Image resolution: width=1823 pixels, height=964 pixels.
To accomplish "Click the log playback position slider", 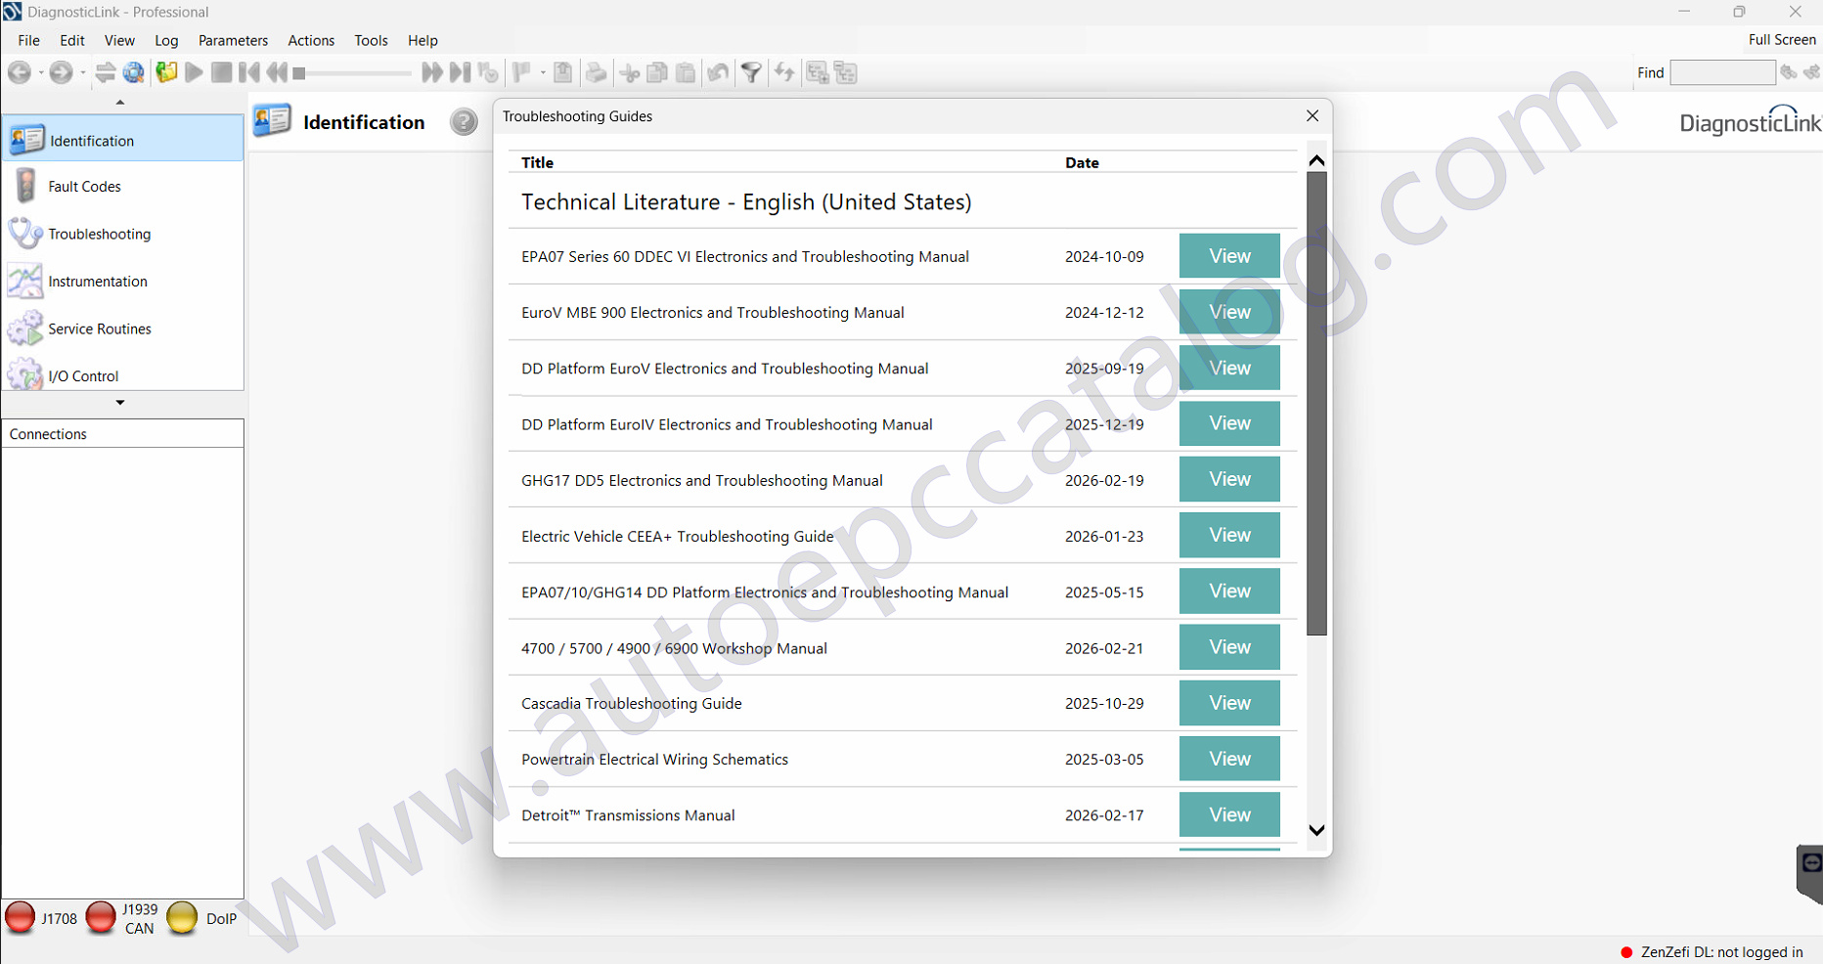I will [x=352, y=73].
